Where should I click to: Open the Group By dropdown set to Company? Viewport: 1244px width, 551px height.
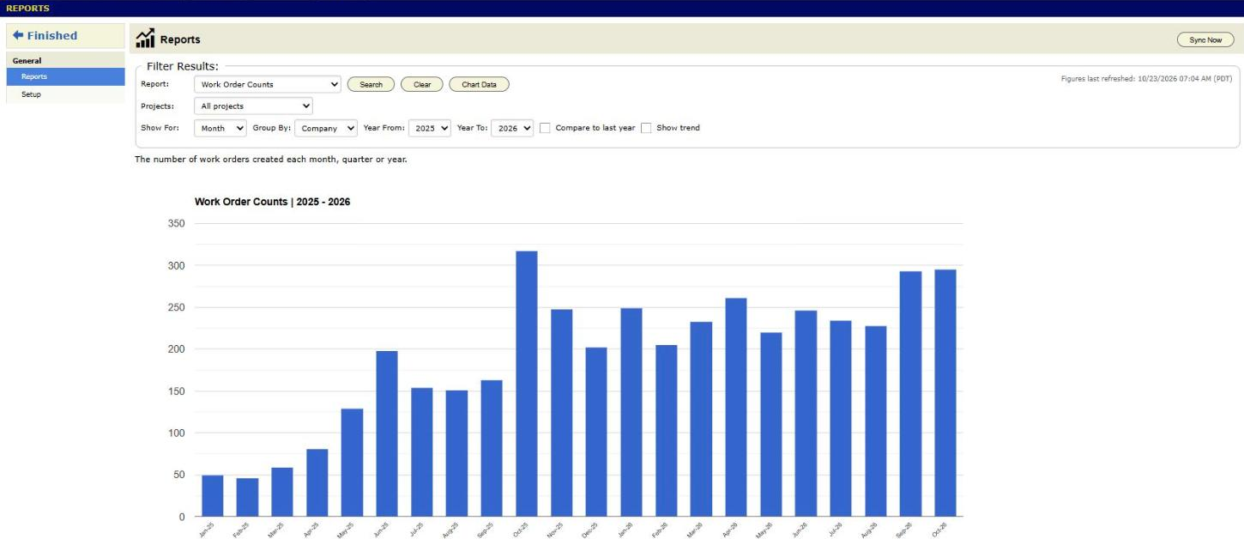tap(326, 128)
